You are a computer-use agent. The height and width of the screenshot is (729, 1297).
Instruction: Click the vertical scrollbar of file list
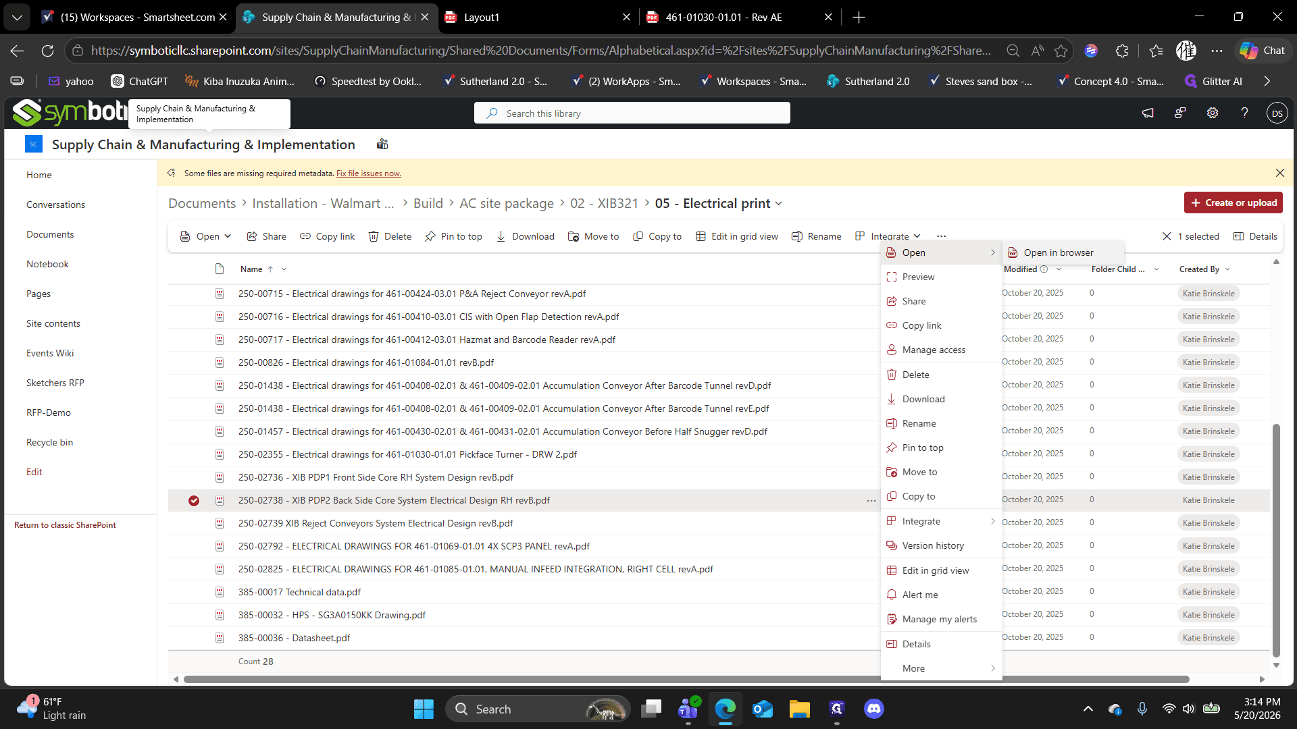click(x=1276, y=540)
